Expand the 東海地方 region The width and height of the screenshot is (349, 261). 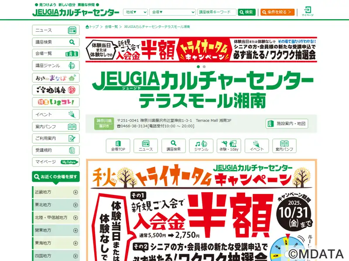pyautogui.click(x=56, y=243)
